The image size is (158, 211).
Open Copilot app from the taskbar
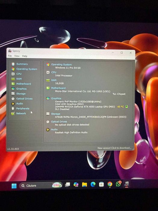76,184
